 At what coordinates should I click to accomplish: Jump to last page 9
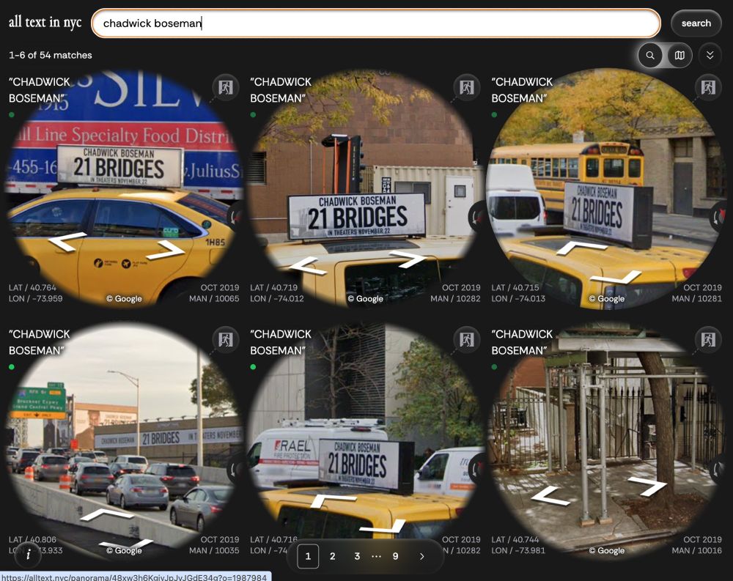pyautogui.click(x=396, y=556)
